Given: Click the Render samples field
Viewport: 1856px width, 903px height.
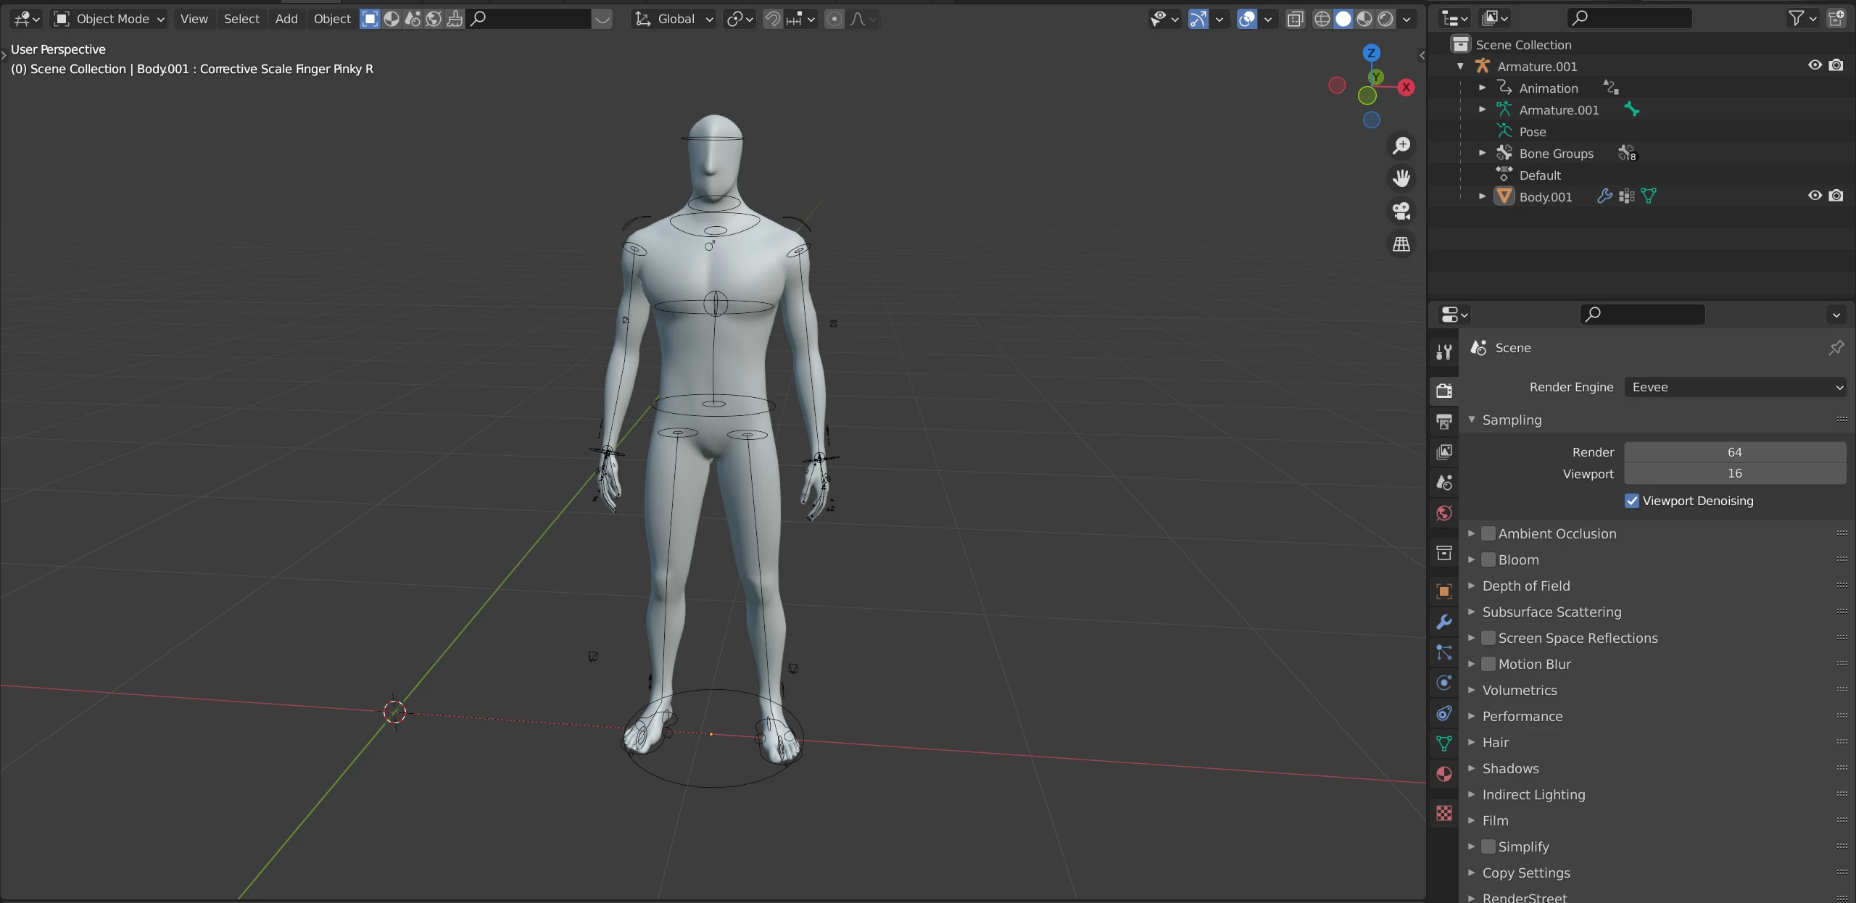Looking at the screenshot, I should (1734, 452).
